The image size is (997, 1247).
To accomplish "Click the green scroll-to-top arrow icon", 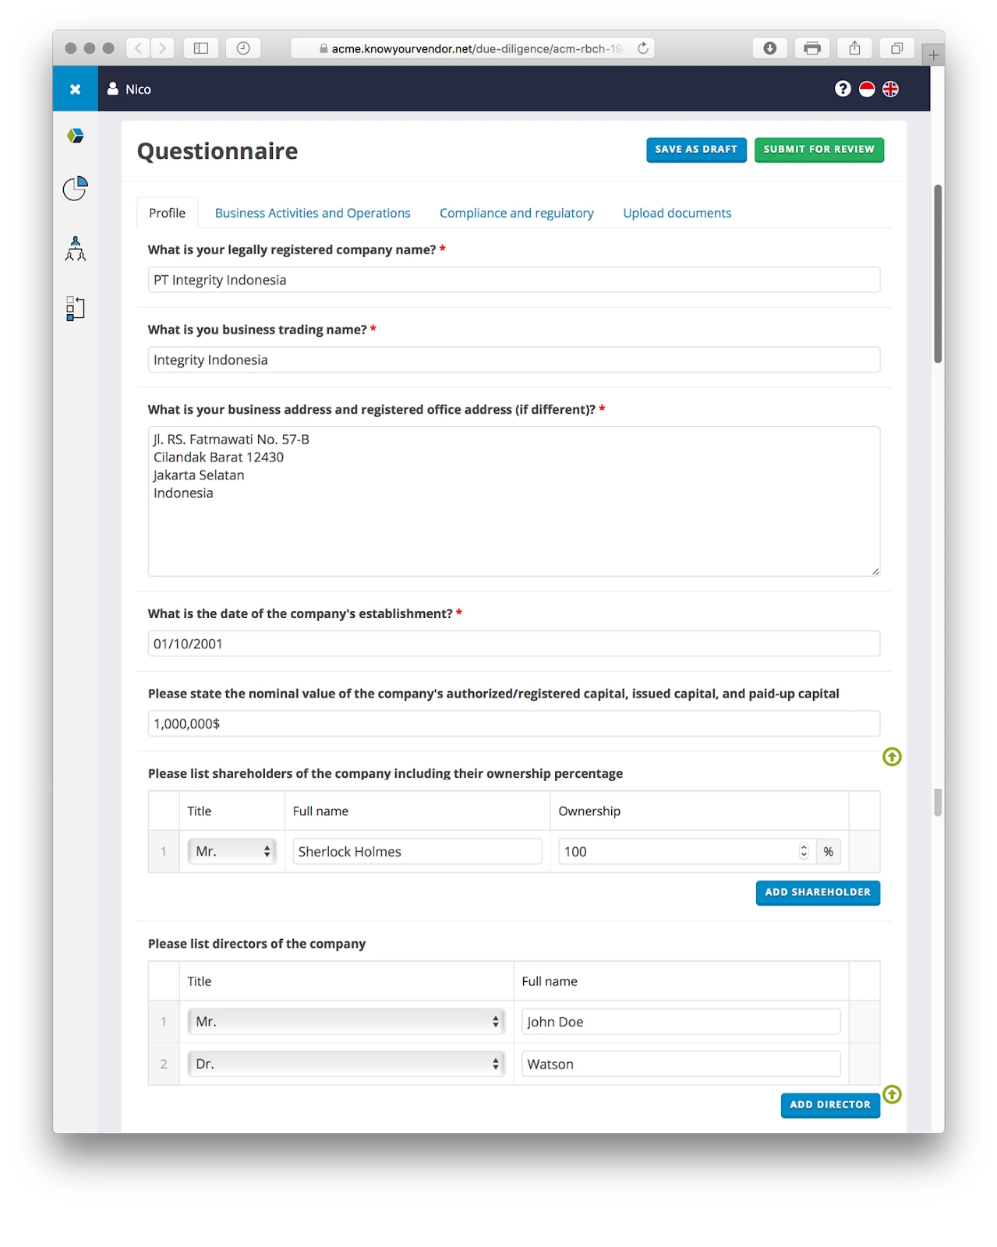I will point(892,757).
